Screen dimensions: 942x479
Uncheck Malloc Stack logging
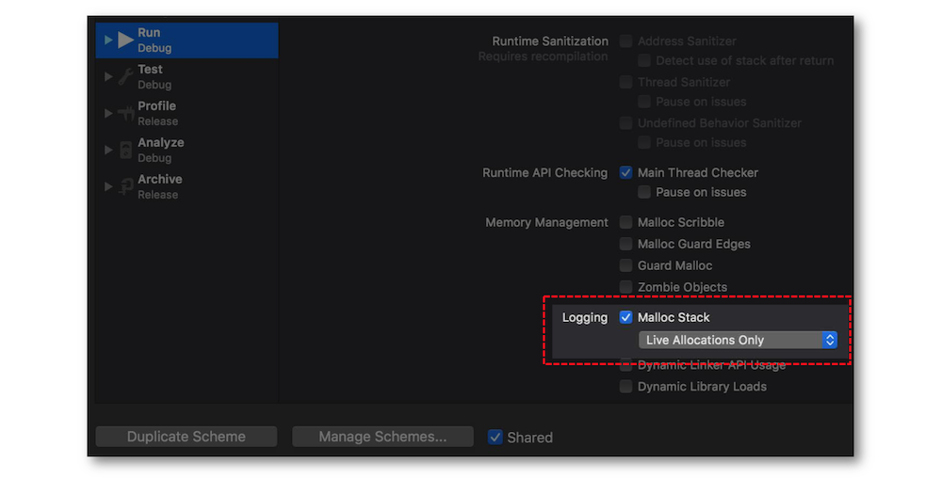(626, 317)
